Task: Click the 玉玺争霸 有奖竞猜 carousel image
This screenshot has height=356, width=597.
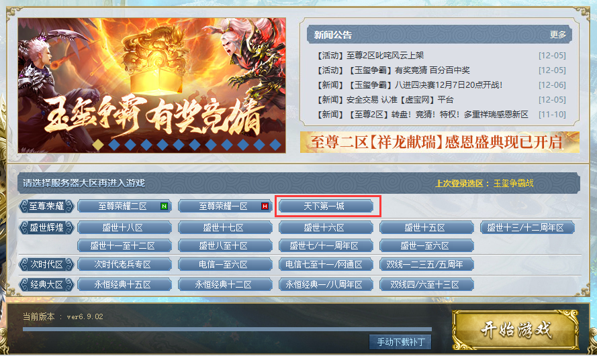Action: coord(152,85)
